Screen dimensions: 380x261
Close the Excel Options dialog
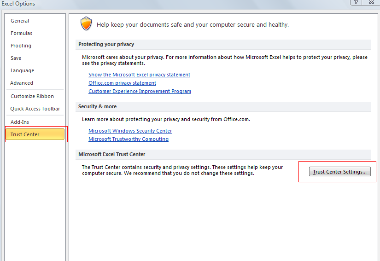371,2
